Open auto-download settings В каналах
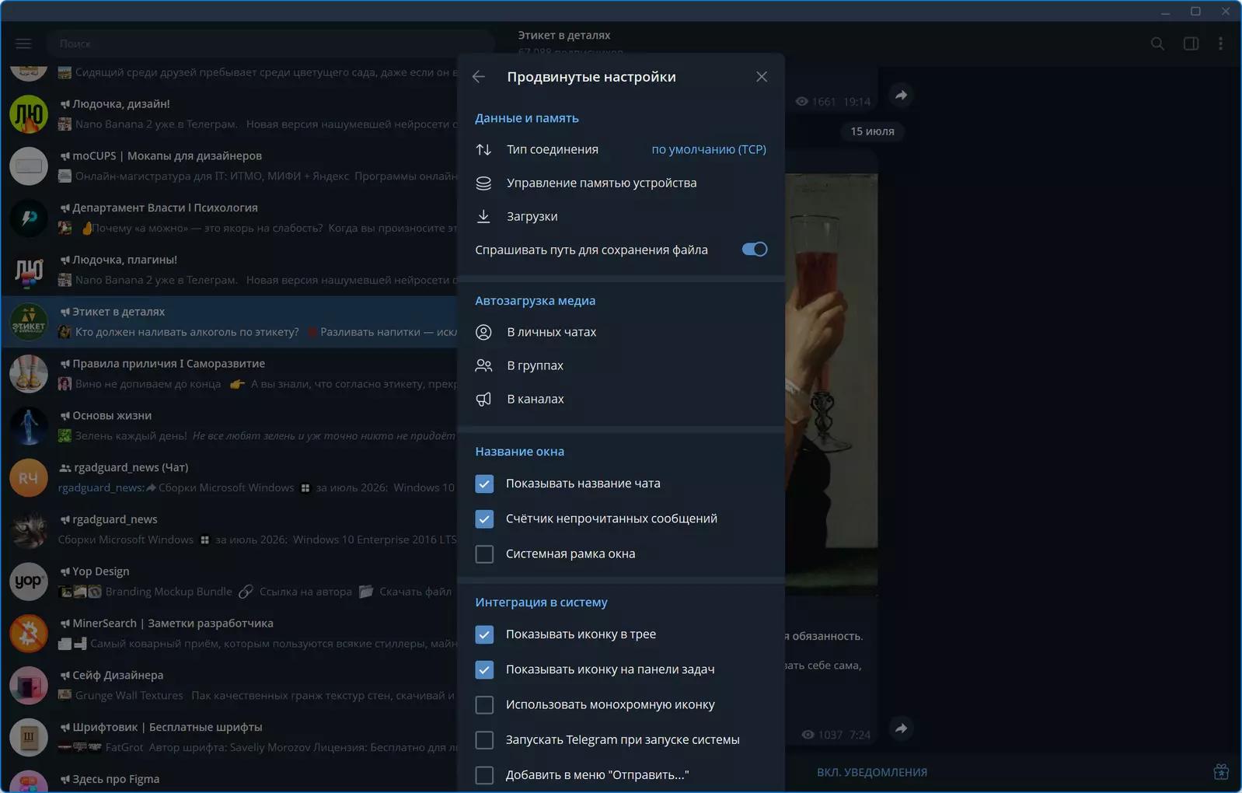Viewport: 1242px width, 793px height. (x=621, y=399)
